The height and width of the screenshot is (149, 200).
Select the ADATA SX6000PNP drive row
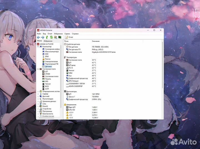coord(113,86)
